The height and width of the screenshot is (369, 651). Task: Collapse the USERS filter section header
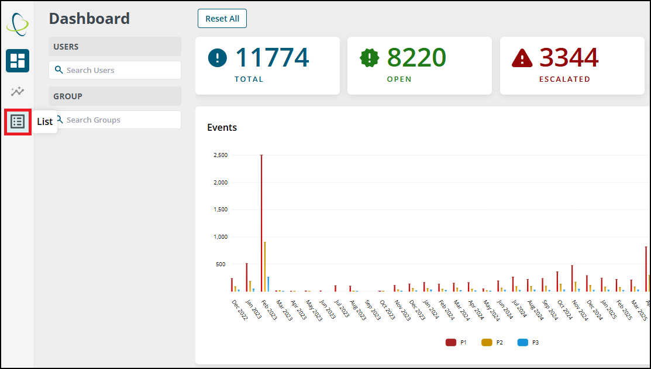coord(115,47)
